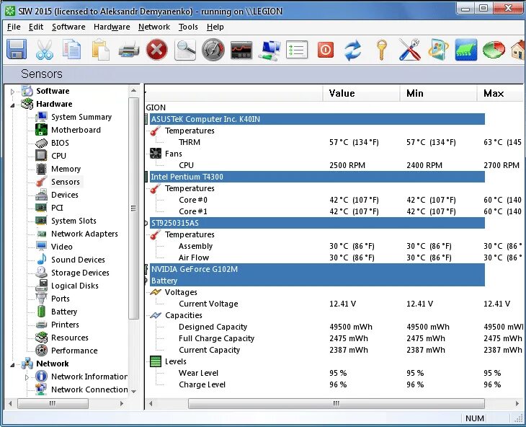The width and height of the screenshot is (526, 427).
Task: Click the sensor list horizontal scrollbar thumb
Action: (336, 403)
